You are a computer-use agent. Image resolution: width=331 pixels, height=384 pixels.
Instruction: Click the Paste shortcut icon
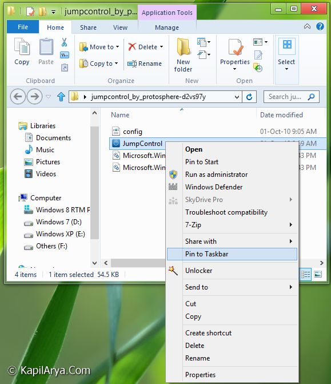65,68
